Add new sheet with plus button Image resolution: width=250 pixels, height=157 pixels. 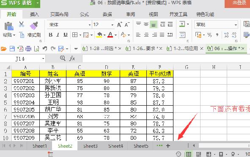[x=168, y=146]
